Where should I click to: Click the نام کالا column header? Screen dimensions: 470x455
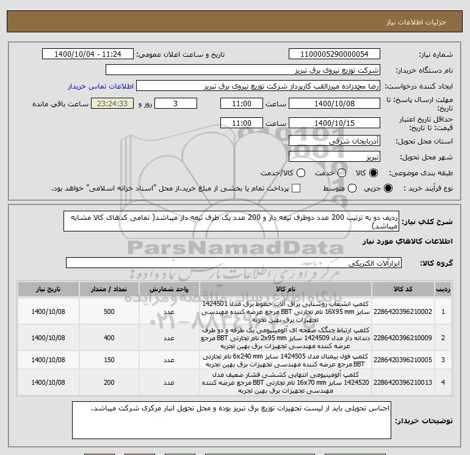[x=286, y=289]
